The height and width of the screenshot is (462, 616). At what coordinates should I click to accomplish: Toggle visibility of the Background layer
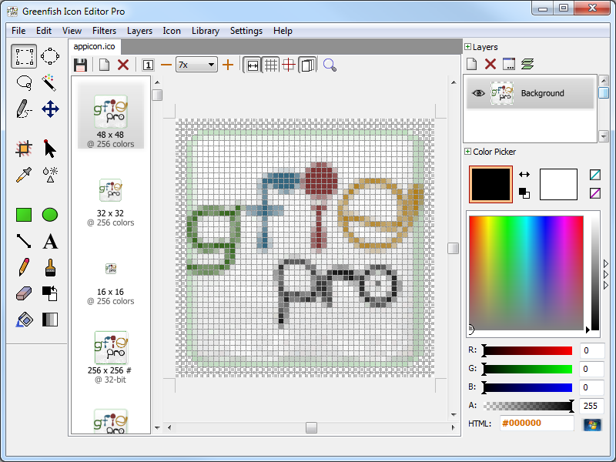(x=478, y=92)
